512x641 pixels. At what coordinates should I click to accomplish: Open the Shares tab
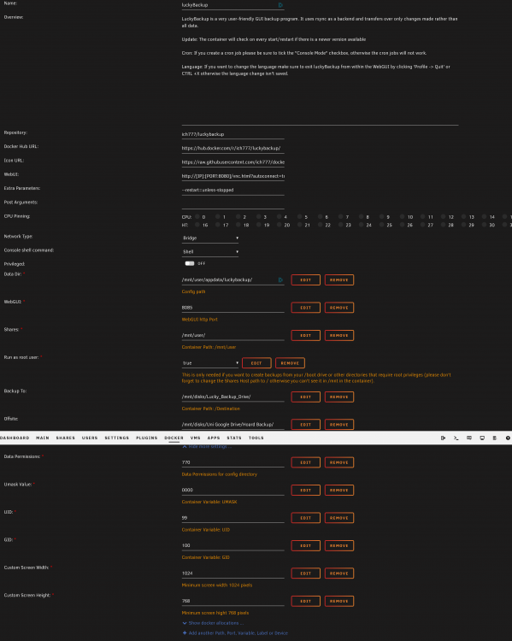[x=66, y=438]
